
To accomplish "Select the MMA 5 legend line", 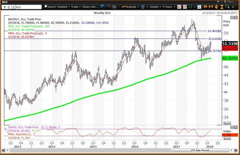I will pos(27,33).
